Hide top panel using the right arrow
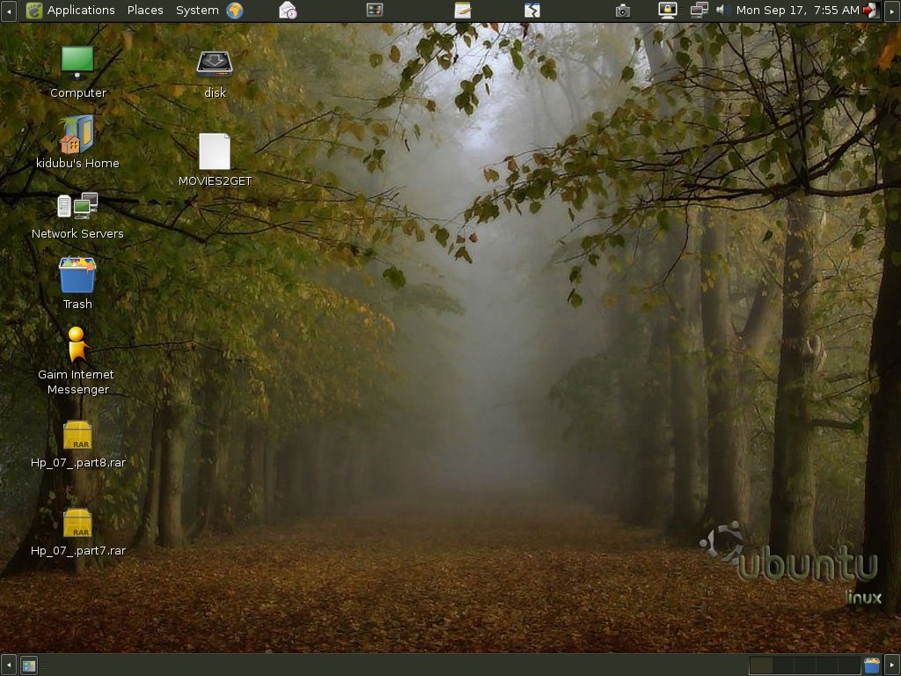 click(892, 11)
